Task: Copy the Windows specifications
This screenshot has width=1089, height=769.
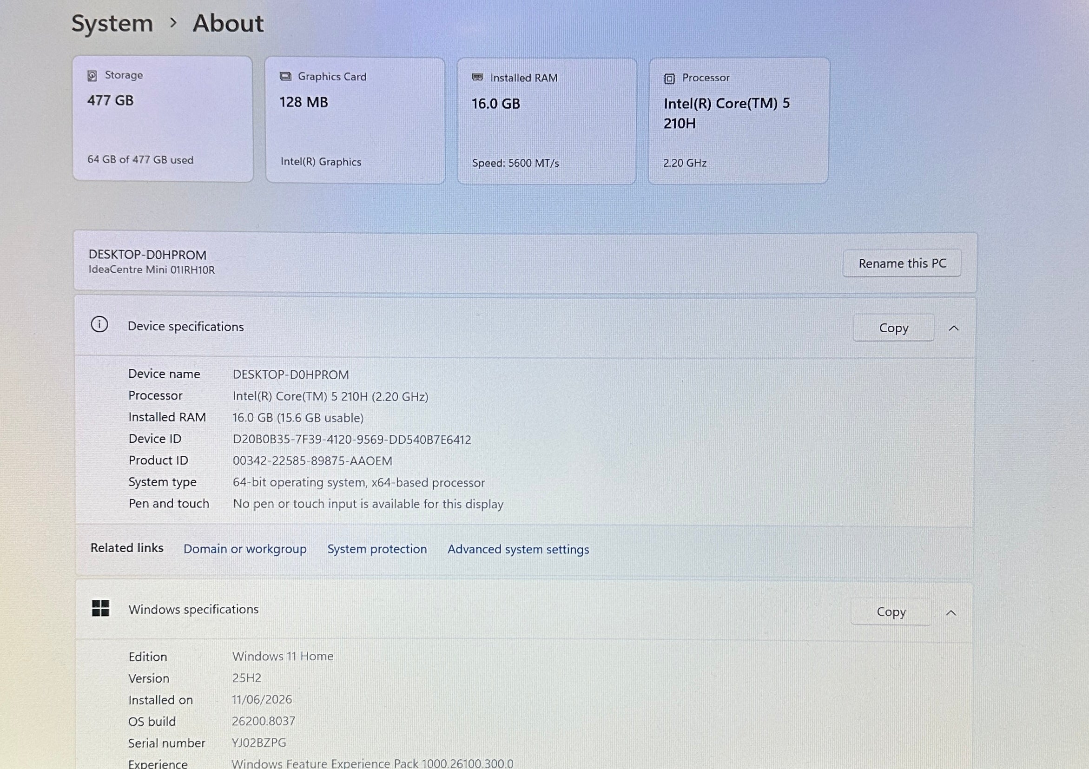Action: 891,611
